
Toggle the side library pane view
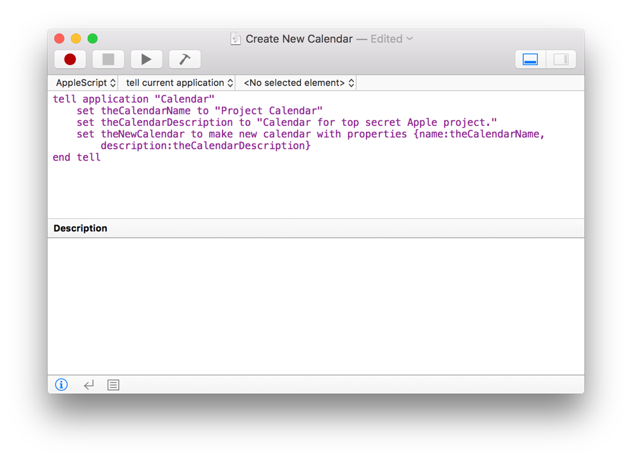coord(561,59)
